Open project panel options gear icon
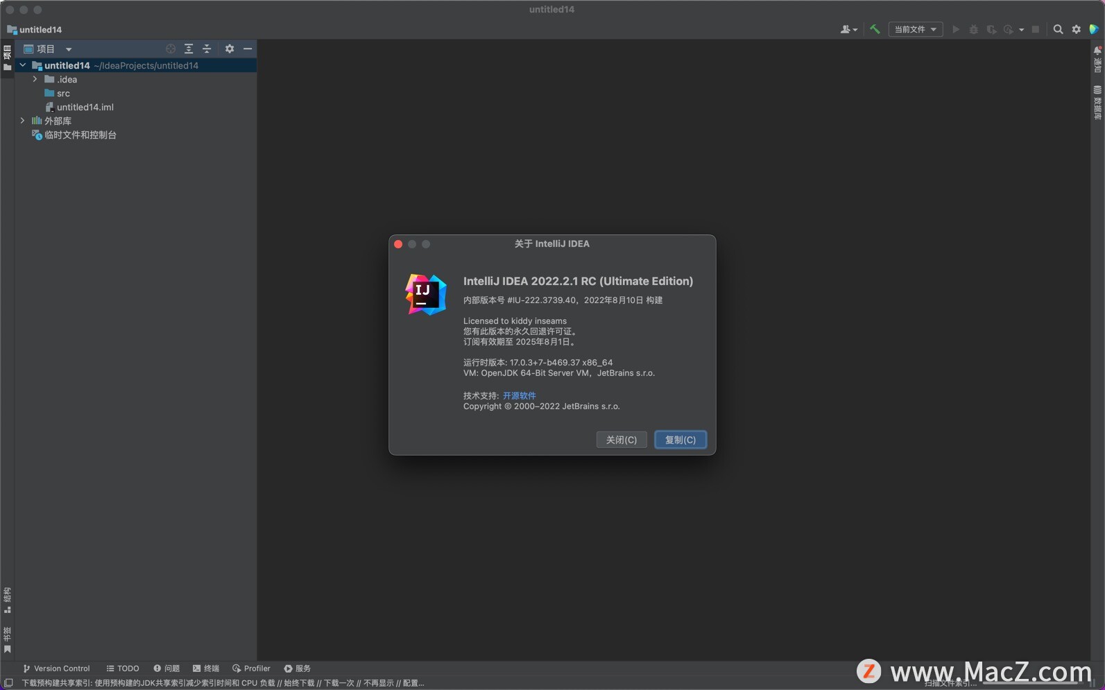Screen dimensions: 1105x690 pos(230,49)
